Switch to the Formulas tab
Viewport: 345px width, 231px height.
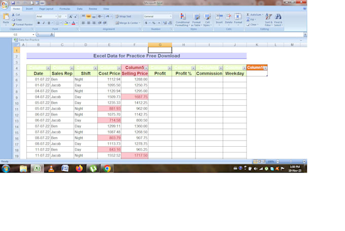[65, 9]
